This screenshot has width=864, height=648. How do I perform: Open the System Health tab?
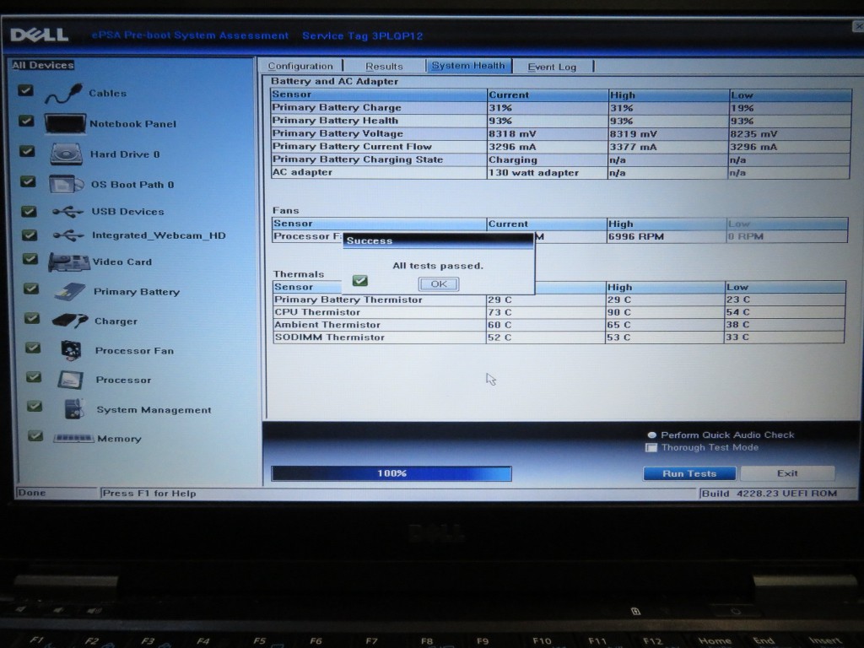(468, 66)
